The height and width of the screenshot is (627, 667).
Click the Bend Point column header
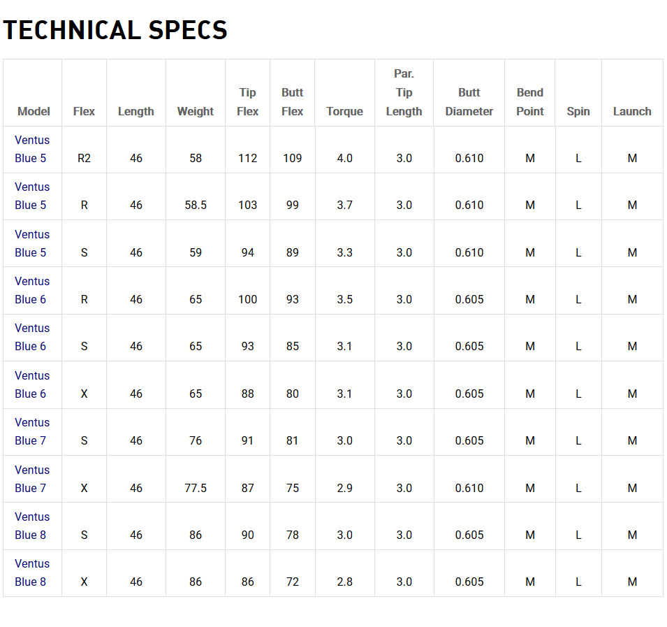click(x=529, y=102)
